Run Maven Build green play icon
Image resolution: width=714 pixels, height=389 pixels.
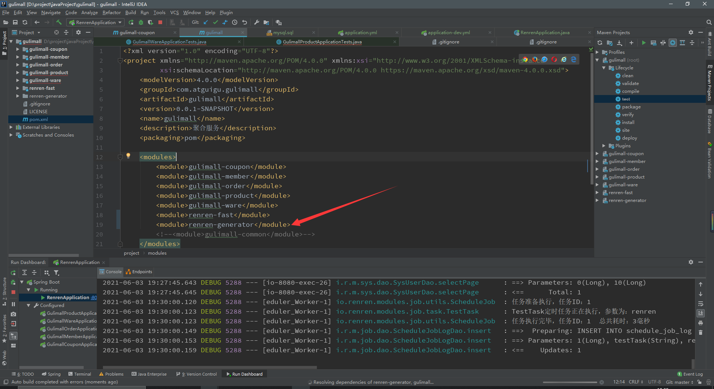point(644,43)
